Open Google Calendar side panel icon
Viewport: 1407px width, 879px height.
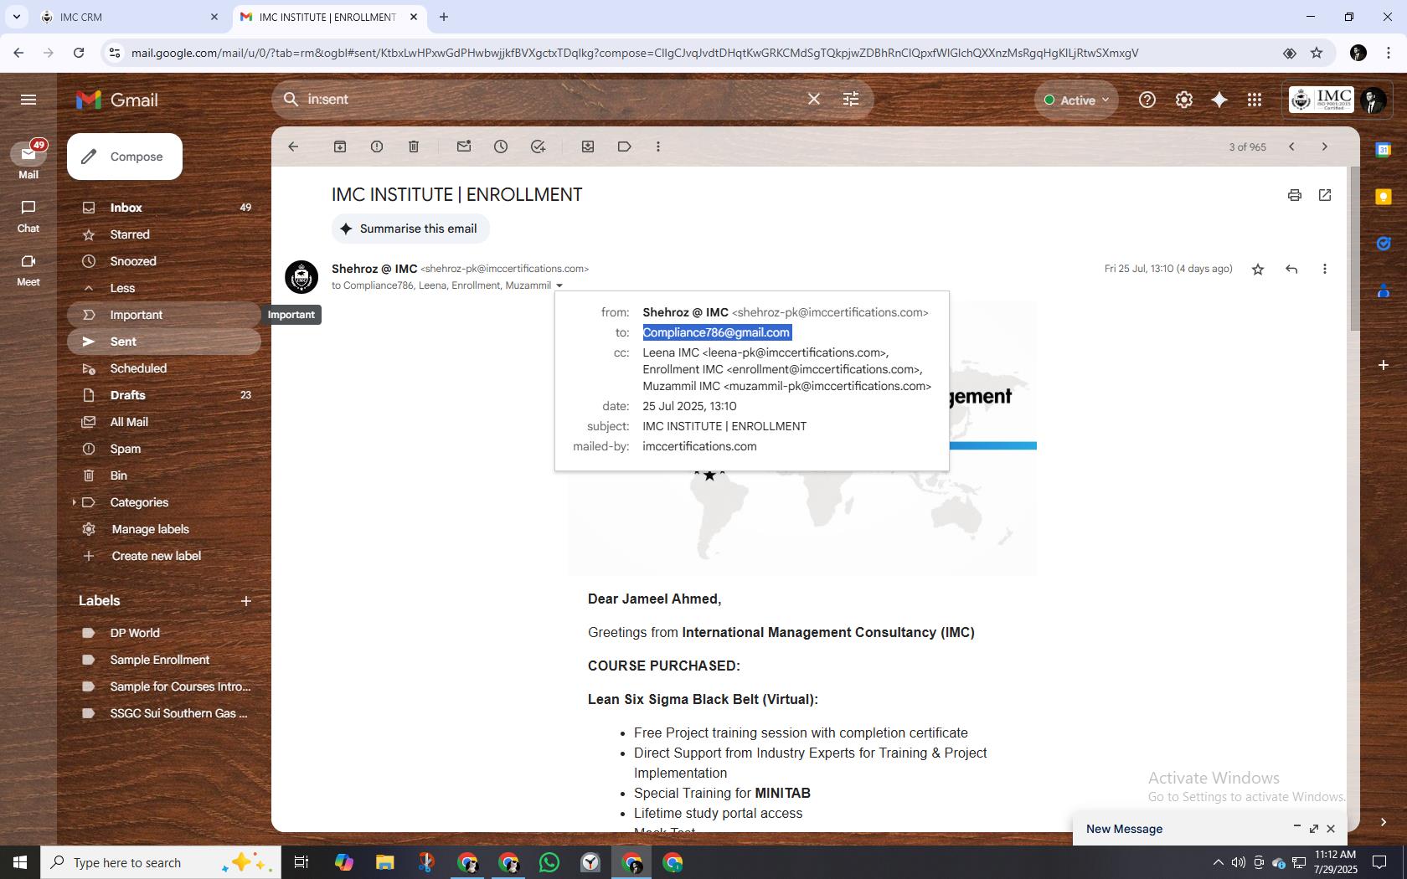[x=1384, y=150]
